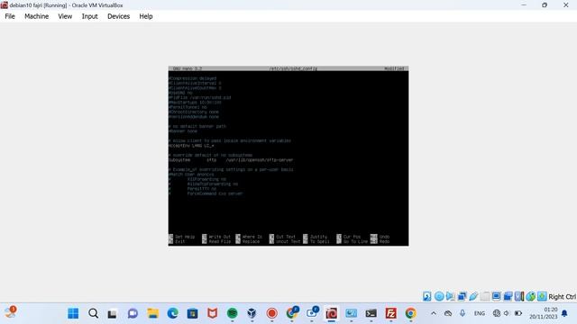The width and height of the screenshot is (577, 324).
Task: Open the Machine menu
Action: click(36, 16)
